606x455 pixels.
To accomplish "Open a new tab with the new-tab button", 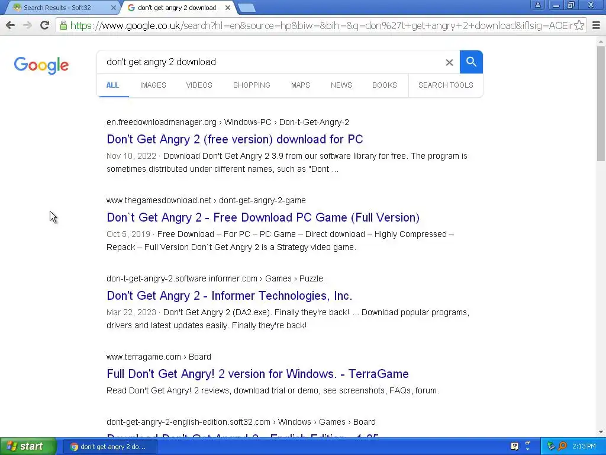I will point(246,8).
